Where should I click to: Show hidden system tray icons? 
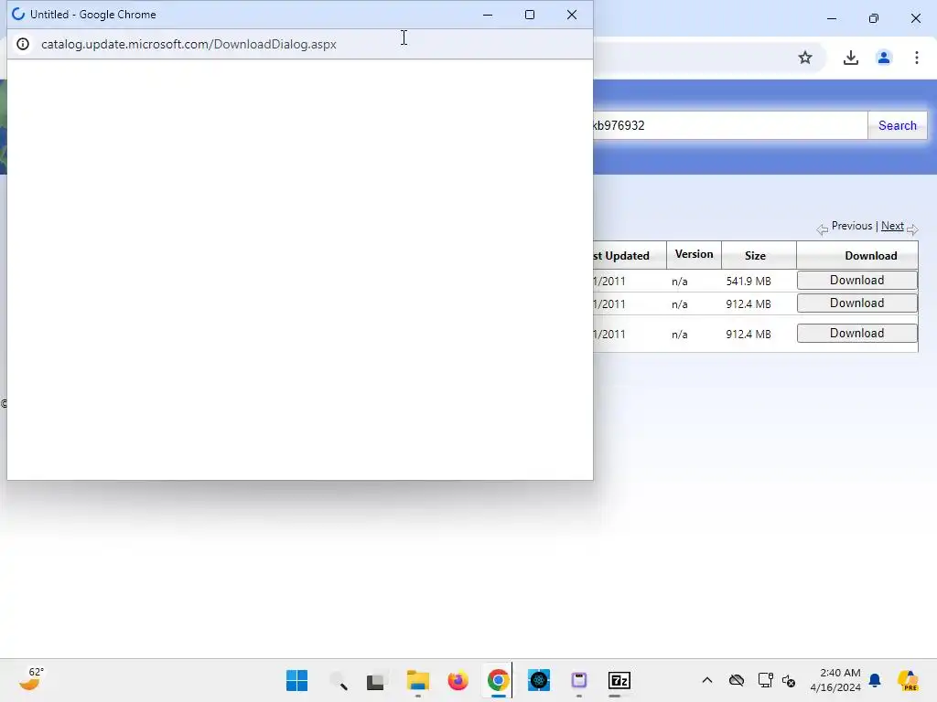(707, 680)
